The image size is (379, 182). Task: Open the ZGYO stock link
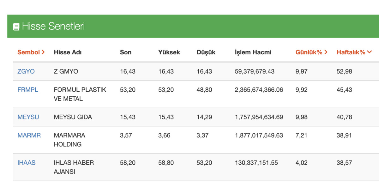(x=26, y=71)
